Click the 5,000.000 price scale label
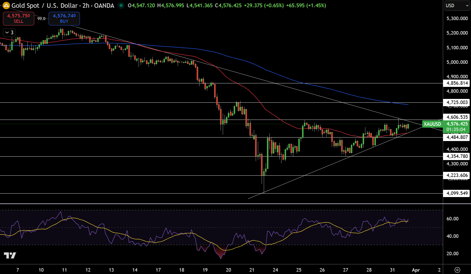This screenshot has height=274, width=471. coord(457,62)
